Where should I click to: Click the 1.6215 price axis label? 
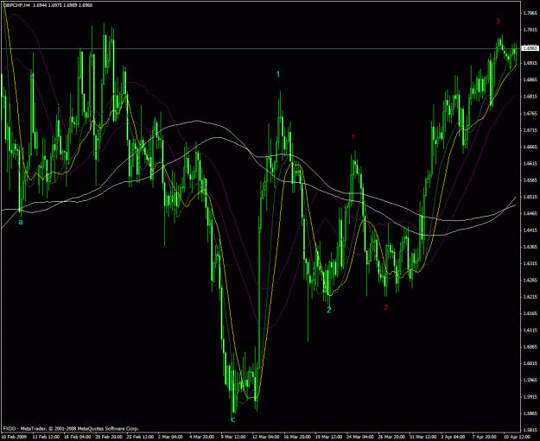click(530, 297)
